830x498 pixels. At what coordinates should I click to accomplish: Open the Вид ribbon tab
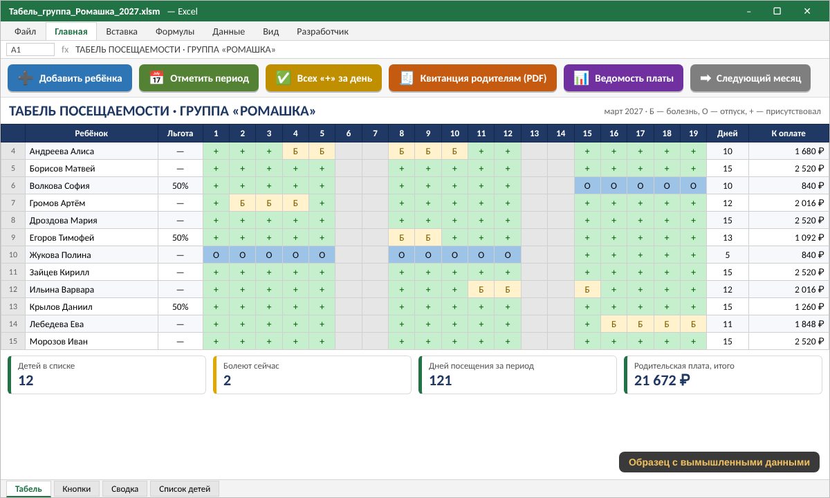(x=271, y=31)
